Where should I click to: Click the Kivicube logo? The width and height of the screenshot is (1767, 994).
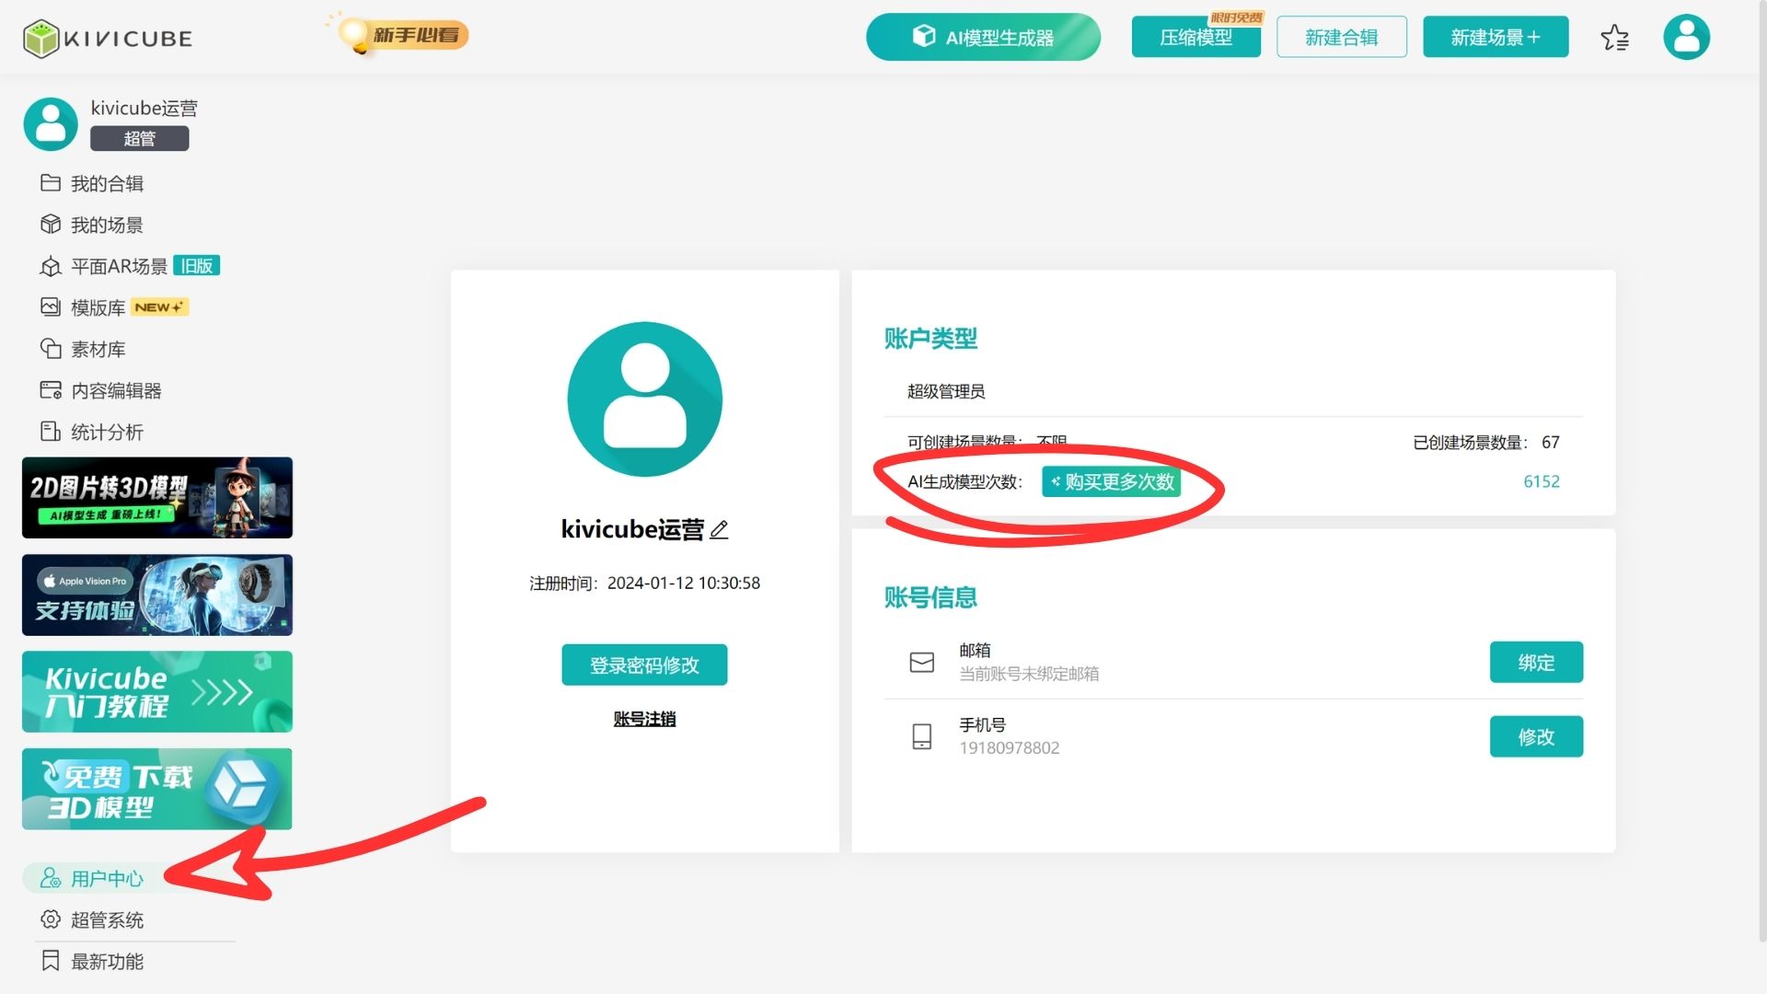click(x=108, y=38)
